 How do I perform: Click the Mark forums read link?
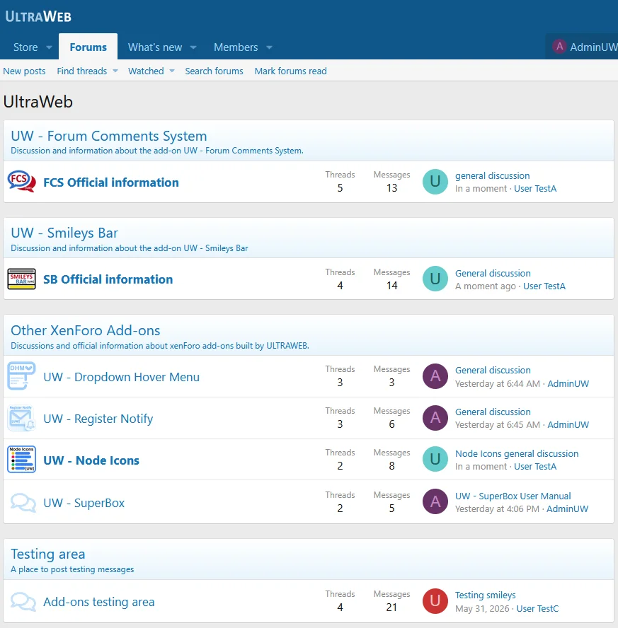(290, 71)
